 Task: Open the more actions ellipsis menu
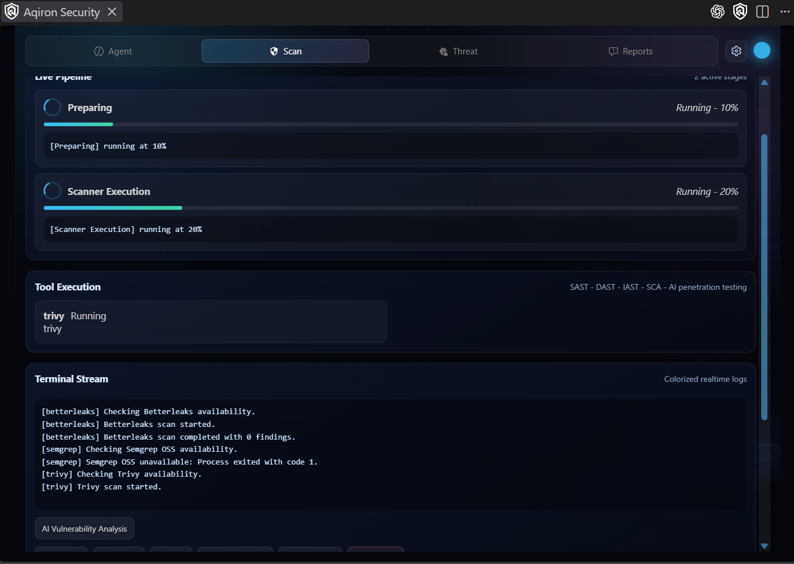click(785, 12)
